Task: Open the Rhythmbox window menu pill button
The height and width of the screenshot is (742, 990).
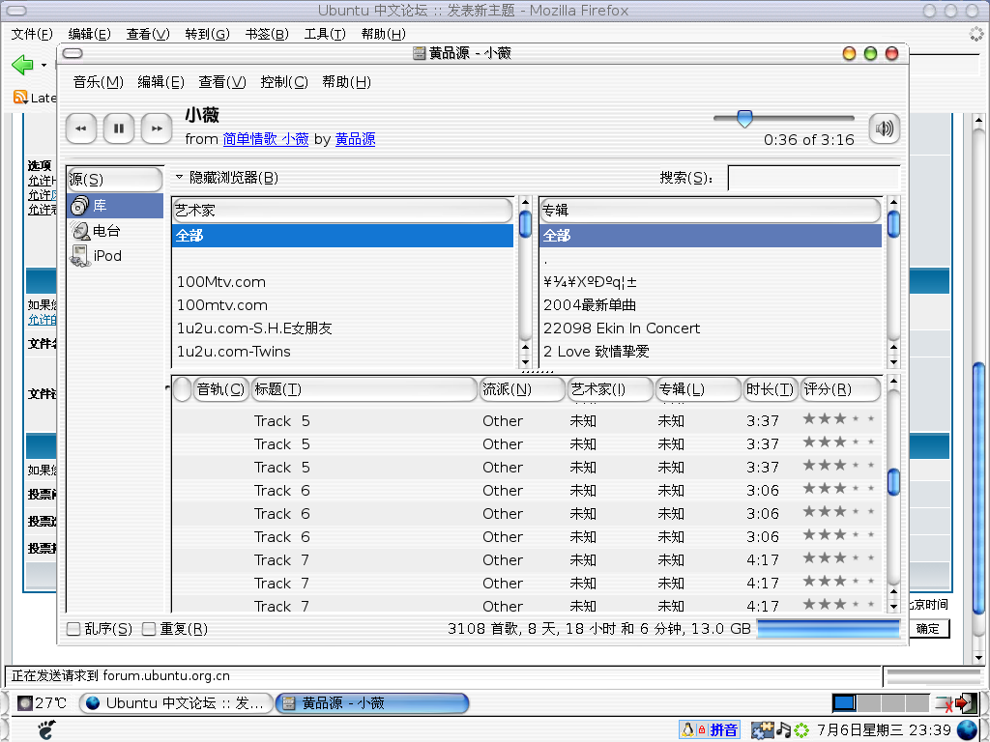Action: click(x=73, y=53)
